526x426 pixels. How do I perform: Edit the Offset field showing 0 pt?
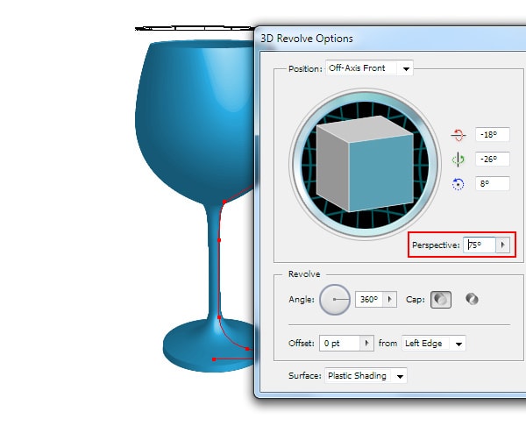coord(339,344)
